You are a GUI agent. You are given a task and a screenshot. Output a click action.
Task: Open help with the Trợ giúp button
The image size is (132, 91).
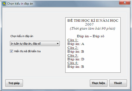14,83
